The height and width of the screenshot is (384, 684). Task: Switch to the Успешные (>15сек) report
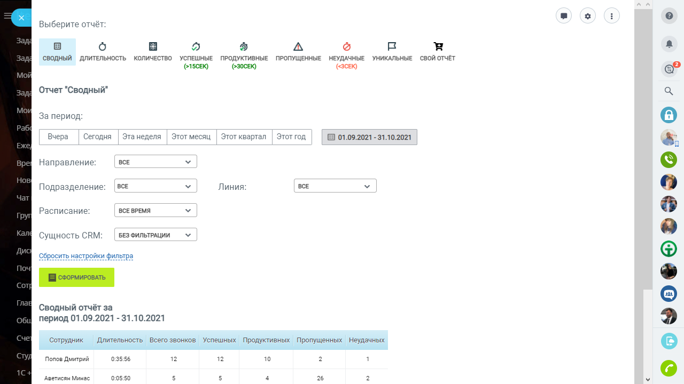click(x=196, y=55)
